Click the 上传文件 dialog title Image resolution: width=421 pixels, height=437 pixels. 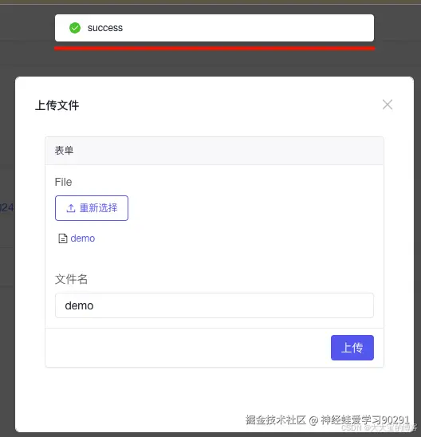pyautogui.click(x=57, y=105)
